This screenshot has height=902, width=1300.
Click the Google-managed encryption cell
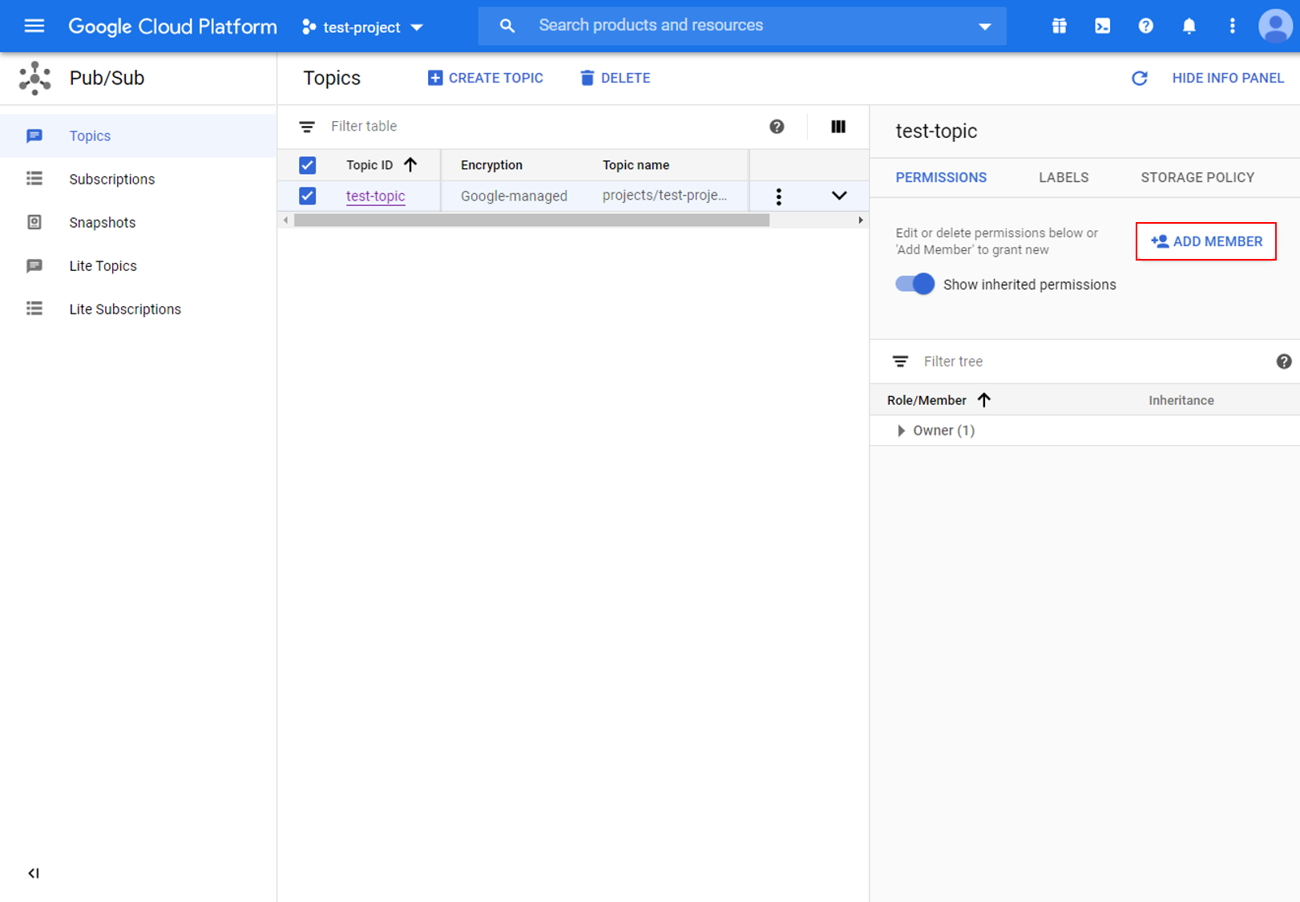pyautogui.click(x=514, y=196)
